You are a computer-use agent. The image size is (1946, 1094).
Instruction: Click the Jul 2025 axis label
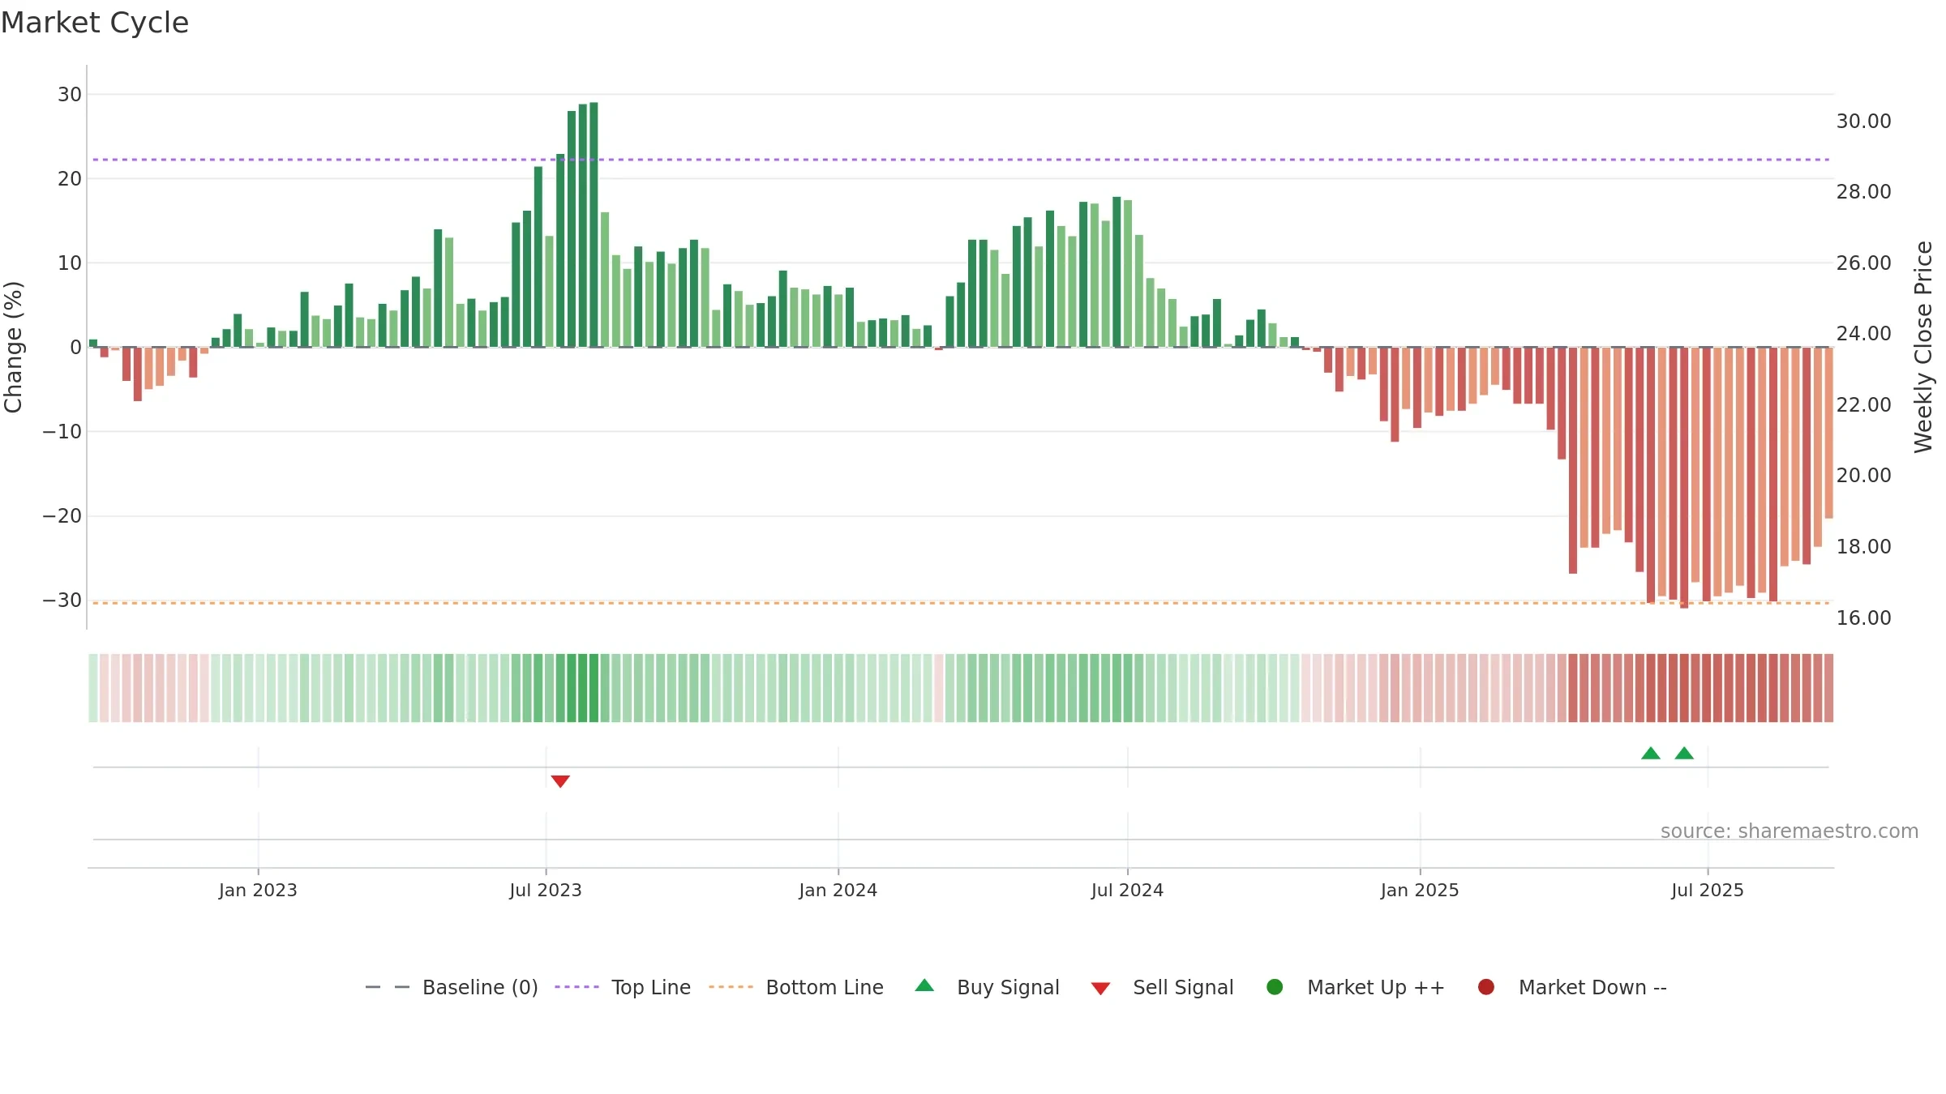[x=1708, y=890]
